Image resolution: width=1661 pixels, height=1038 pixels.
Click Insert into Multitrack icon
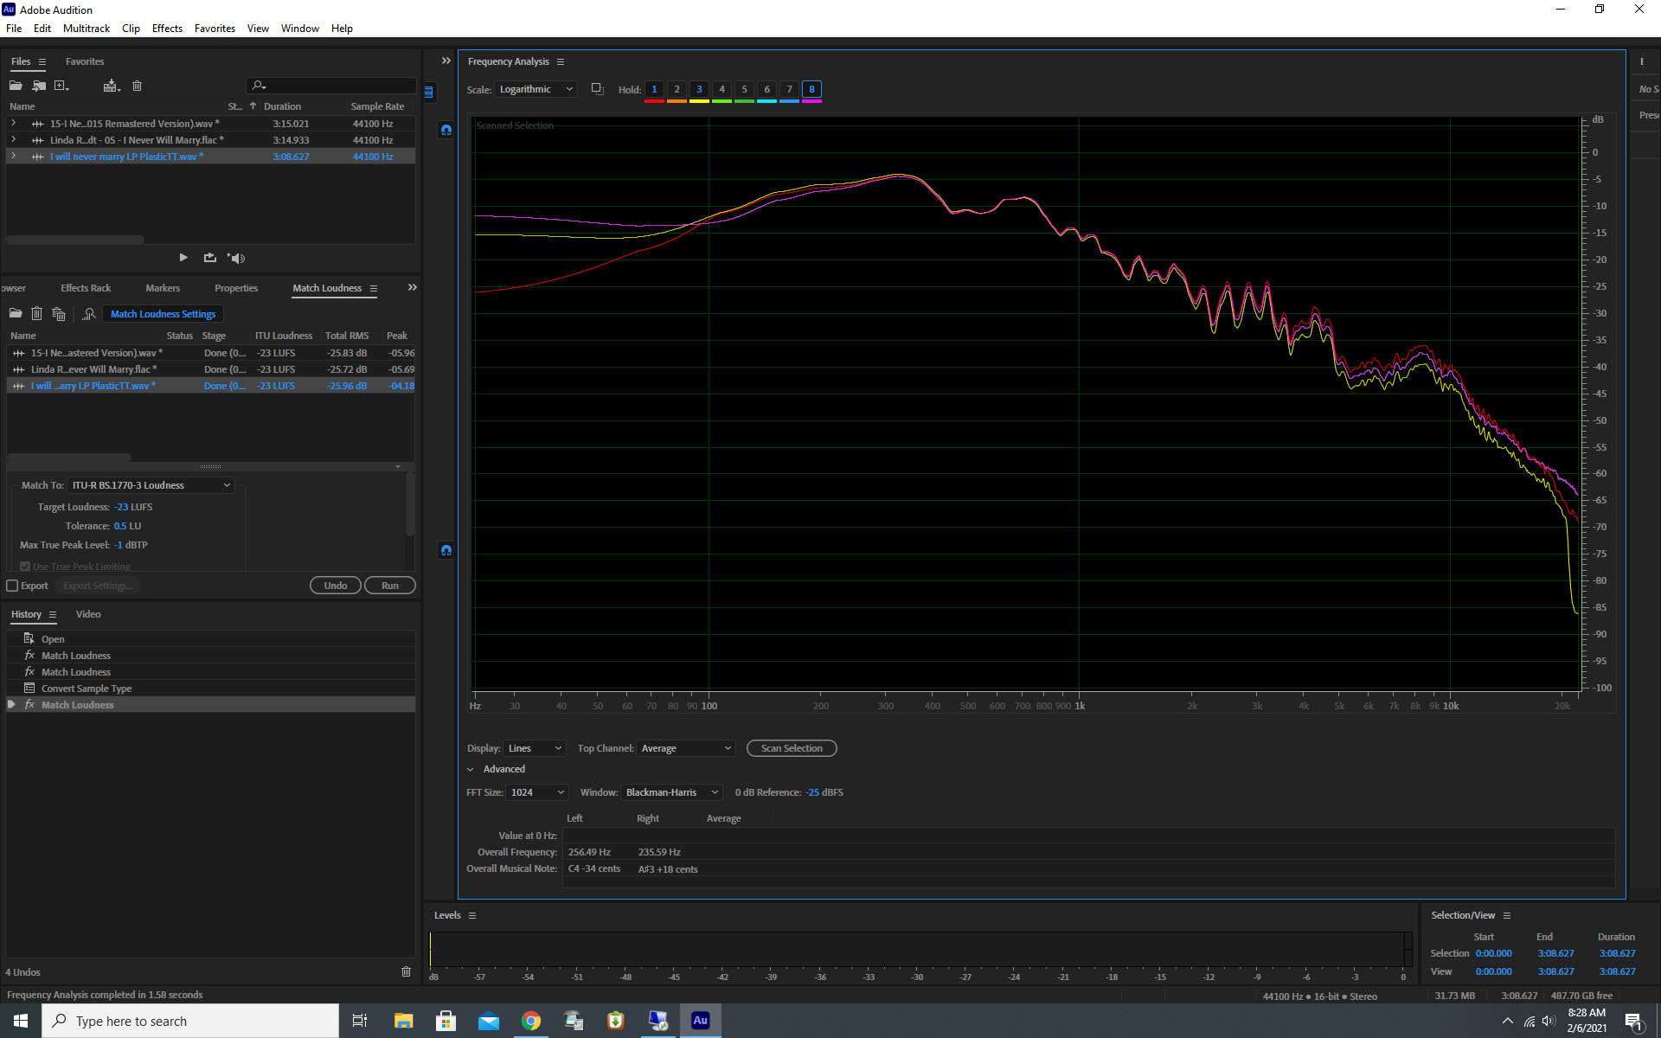pos(112,86)
